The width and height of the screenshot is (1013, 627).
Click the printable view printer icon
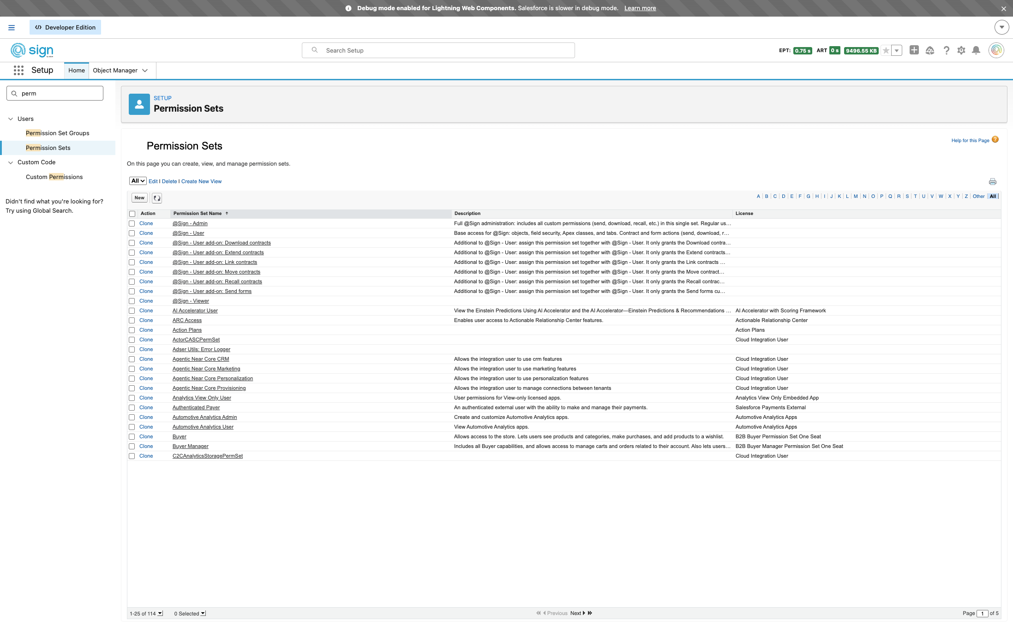[992, 182]
